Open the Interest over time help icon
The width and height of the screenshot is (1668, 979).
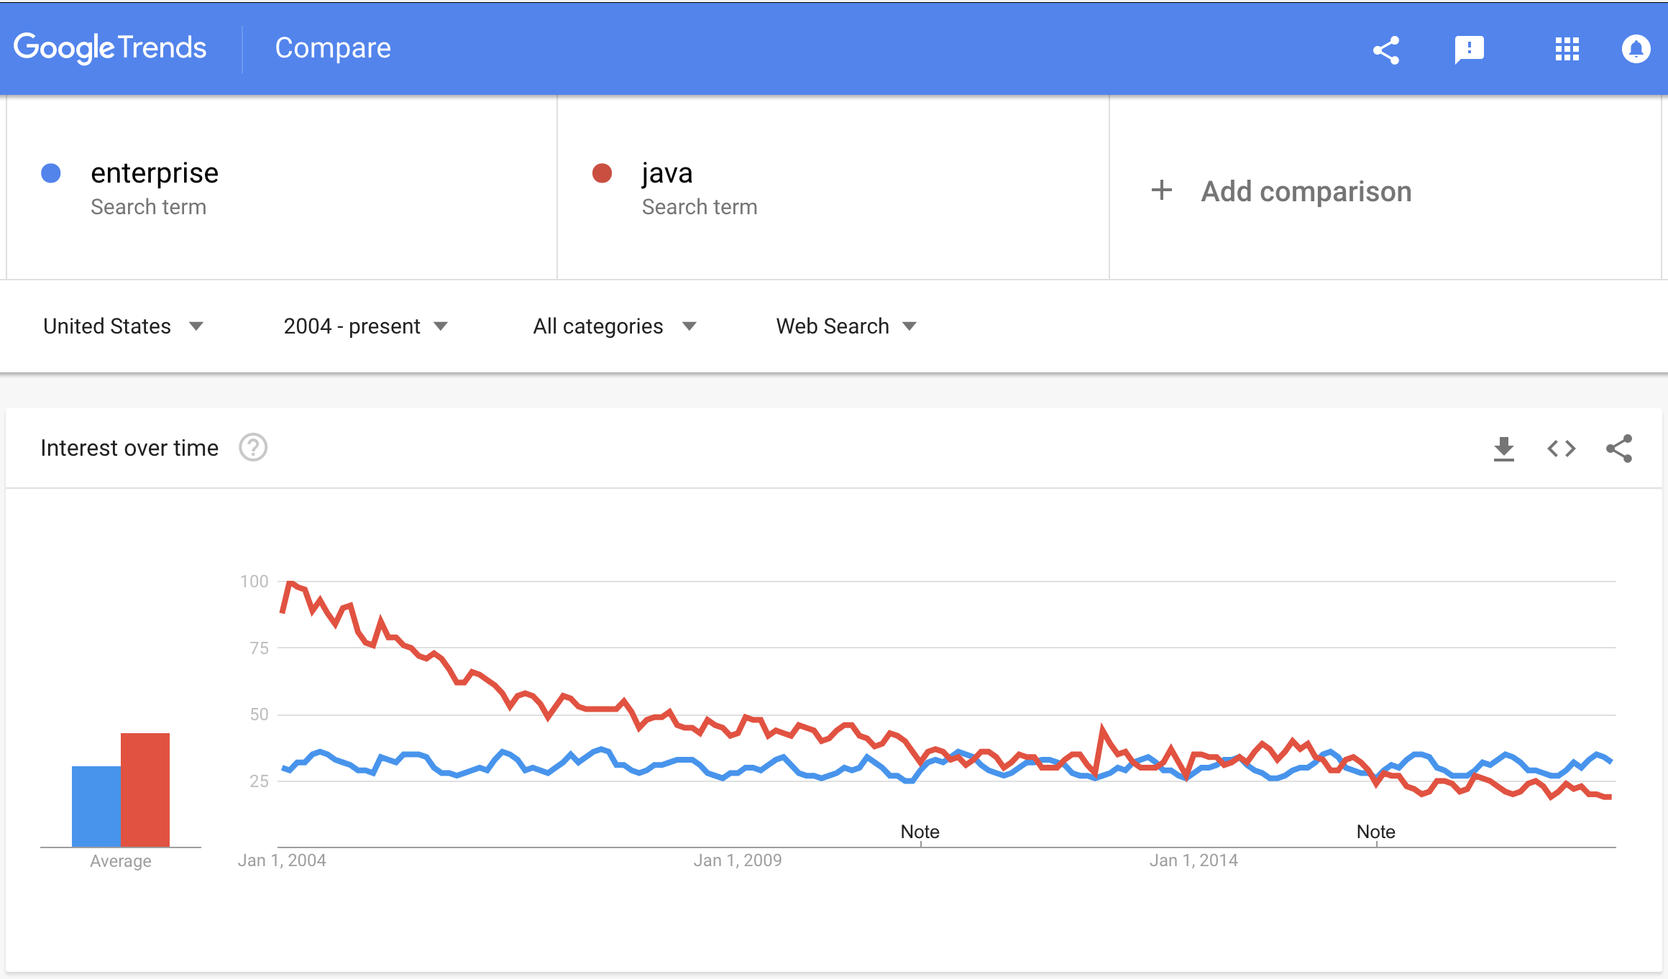tap(253, 448)
